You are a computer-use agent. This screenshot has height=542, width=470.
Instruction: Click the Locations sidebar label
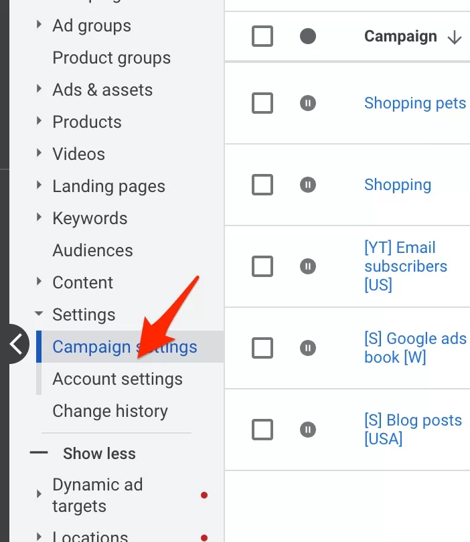click(90, 536)
